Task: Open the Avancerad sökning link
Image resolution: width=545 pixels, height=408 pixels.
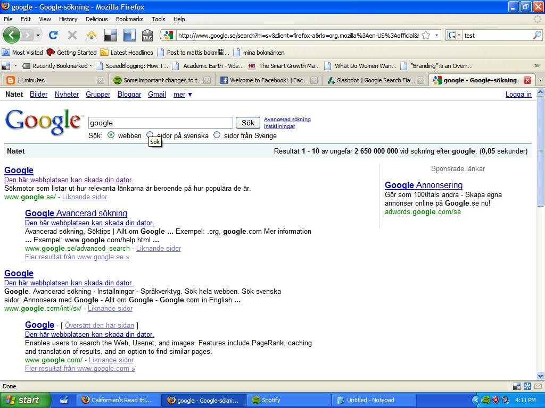Action: [287, 120]
